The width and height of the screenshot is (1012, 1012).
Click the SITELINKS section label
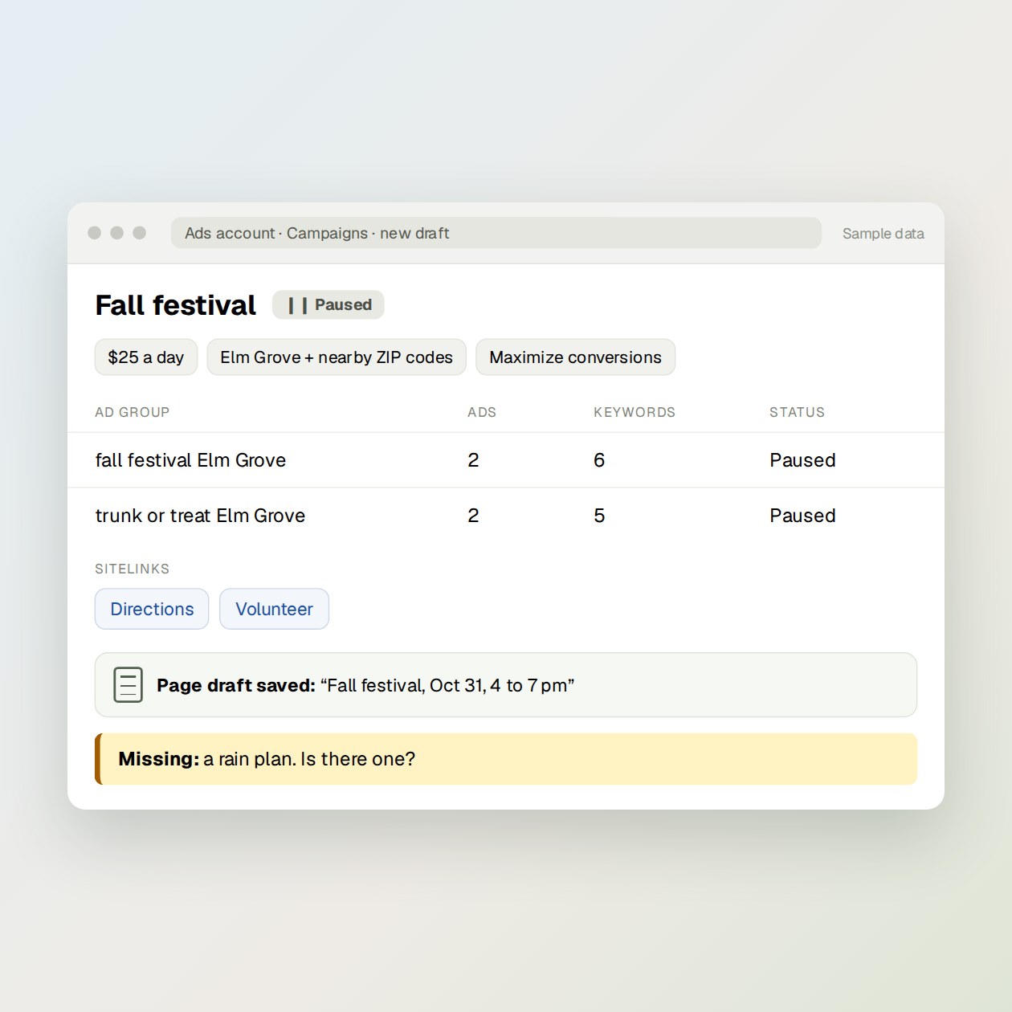click(133, 569)
